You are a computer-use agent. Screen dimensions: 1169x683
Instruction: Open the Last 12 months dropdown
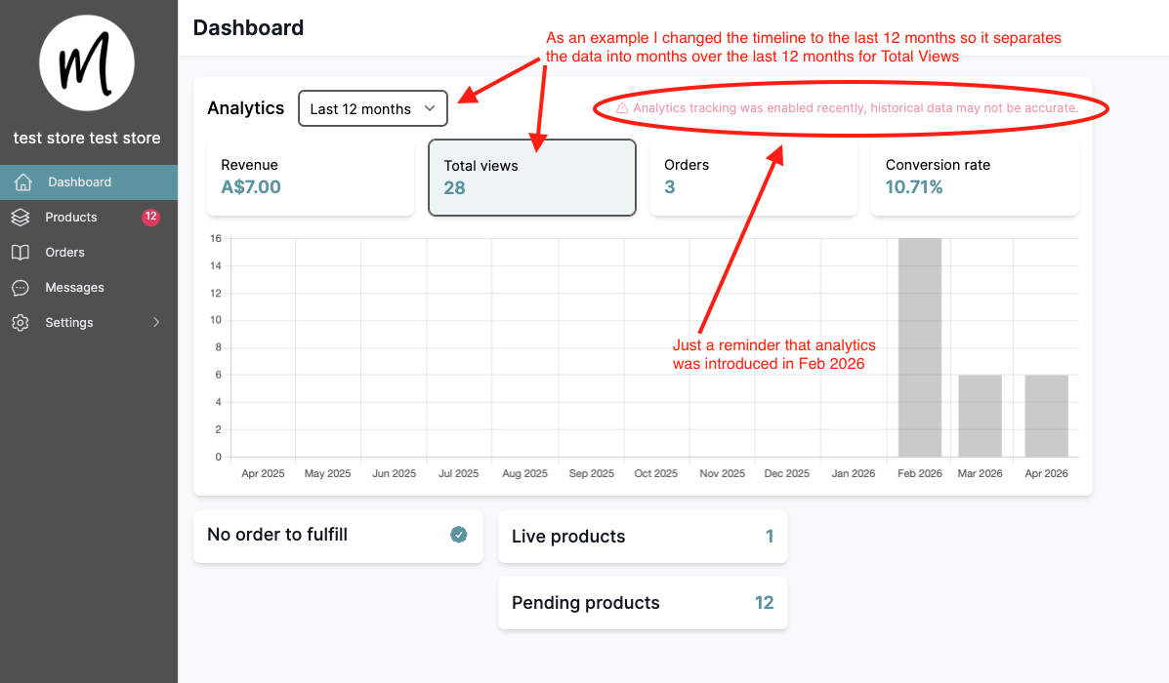pos(372,109)
